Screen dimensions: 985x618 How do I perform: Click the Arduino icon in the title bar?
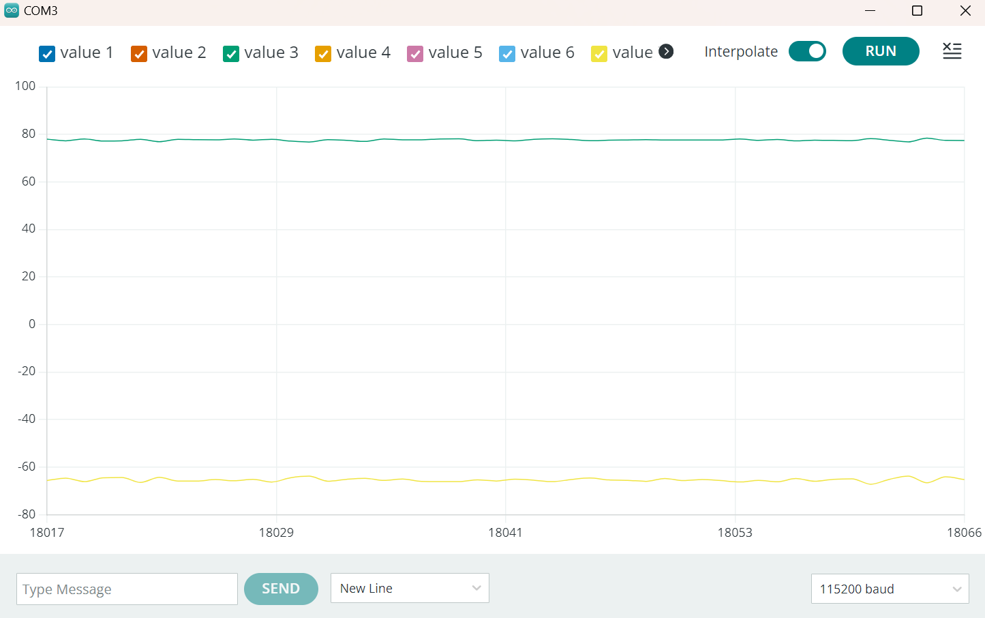pos(12,10)
